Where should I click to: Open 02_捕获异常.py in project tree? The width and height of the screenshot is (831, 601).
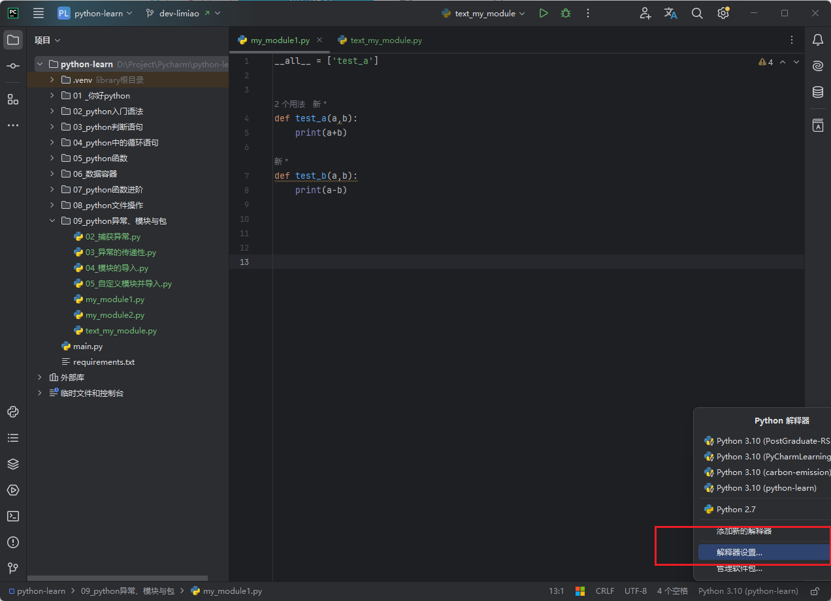coord(113,236)
